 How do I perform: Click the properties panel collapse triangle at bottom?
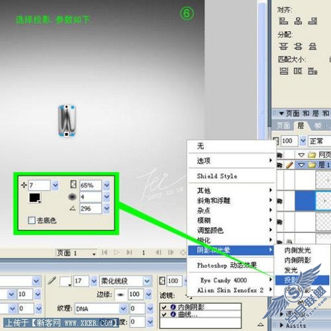(261, 324)
